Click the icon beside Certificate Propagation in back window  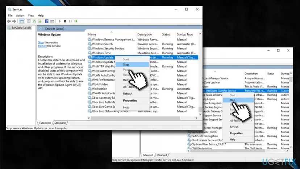click(189, 136)
